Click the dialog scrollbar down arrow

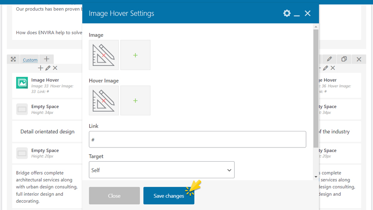(x=316, y=177)
